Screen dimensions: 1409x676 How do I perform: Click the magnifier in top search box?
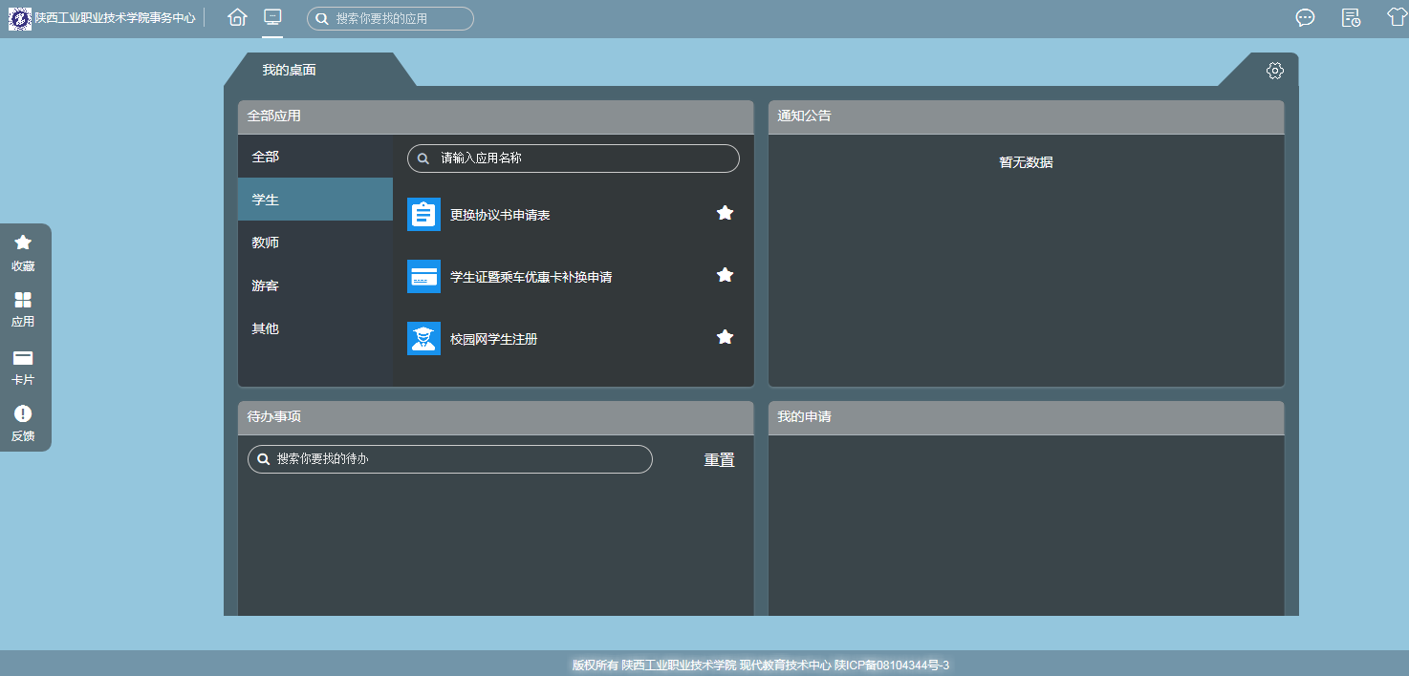[322, 18]
